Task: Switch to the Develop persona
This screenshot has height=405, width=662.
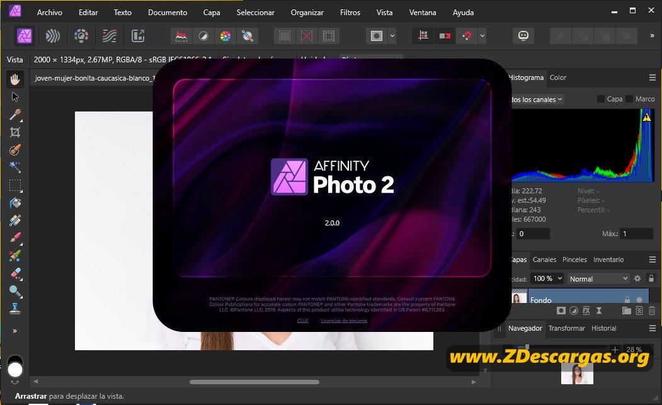Action: point(81,36)
